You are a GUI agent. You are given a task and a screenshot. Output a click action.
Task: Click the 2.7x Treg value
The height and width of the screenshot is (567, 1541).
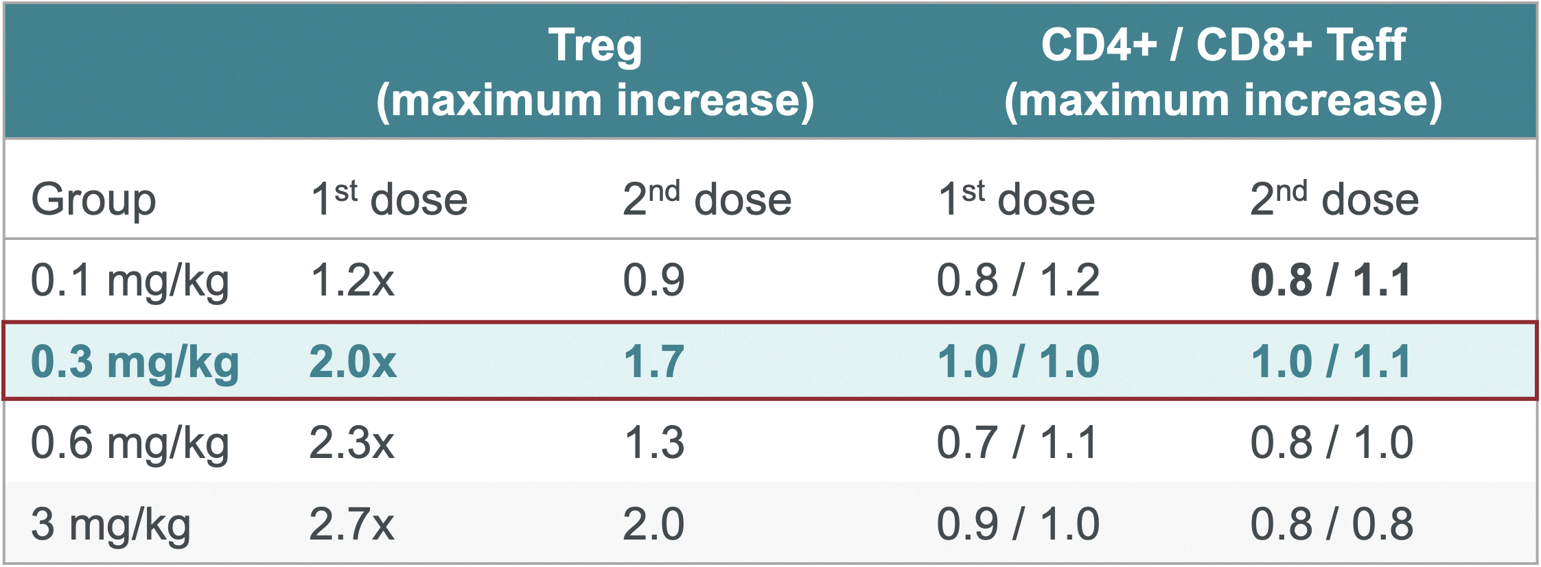tap(352, 524)
